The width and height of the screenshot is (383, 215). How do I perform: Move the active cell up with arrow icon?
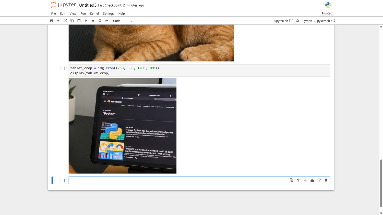tap(298, 180)
